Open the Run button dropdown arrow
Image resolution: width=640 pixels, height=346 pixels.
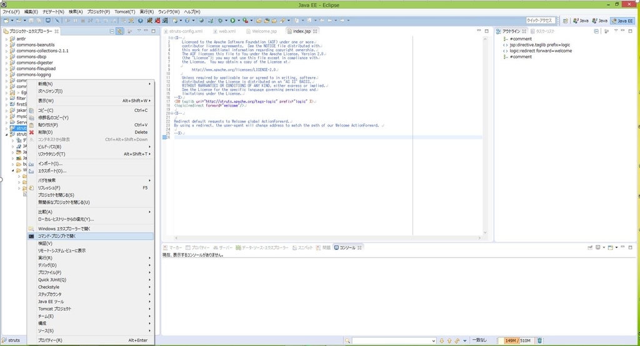(238, 21)
